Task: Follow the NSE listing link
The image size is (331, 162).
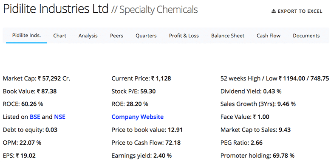Action: tap(60, 117)
